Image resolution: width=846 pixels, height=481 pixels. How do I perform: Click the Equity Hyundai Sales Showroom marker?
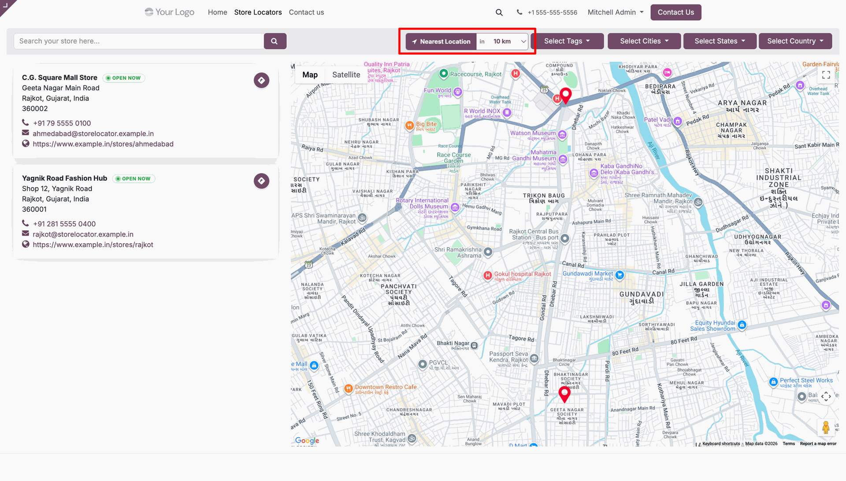pyautogui.click(x=742, y=325)
